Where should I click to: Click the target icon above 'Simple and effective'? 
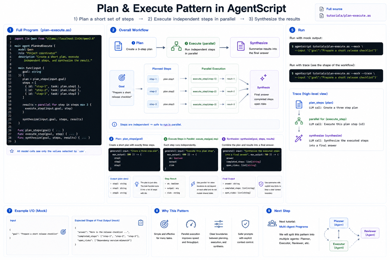click(x=164, y=224)
